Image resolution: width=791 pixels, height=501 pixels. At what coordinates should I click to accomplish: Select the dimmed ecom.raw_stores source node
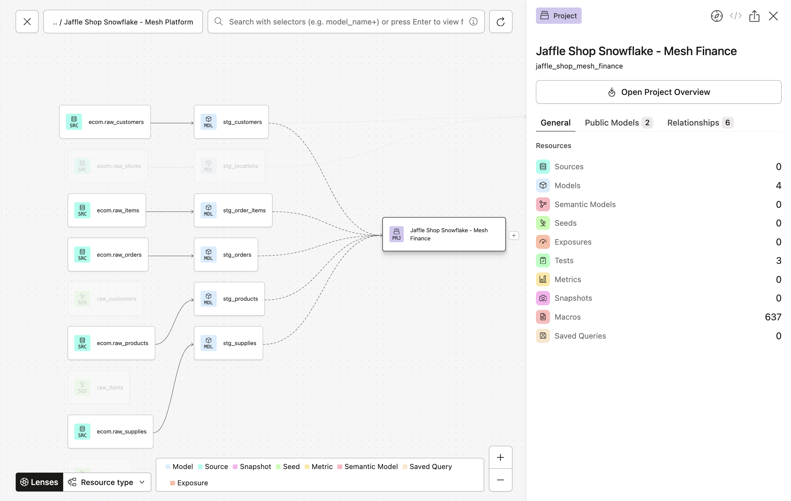pos(107,166)
